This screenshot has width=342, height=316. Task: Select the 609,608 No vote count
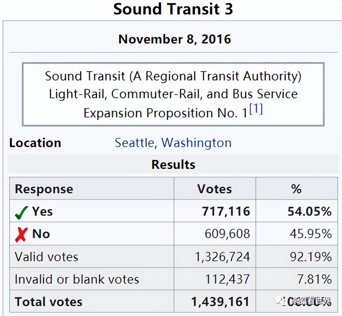click(x=227, y=234)
